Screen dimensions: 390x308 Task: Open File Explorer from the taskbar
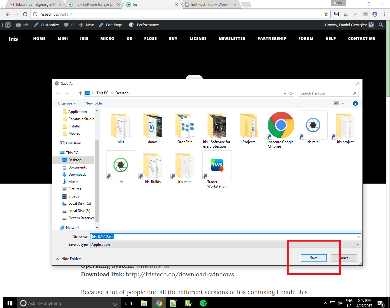tap(144, 303)
